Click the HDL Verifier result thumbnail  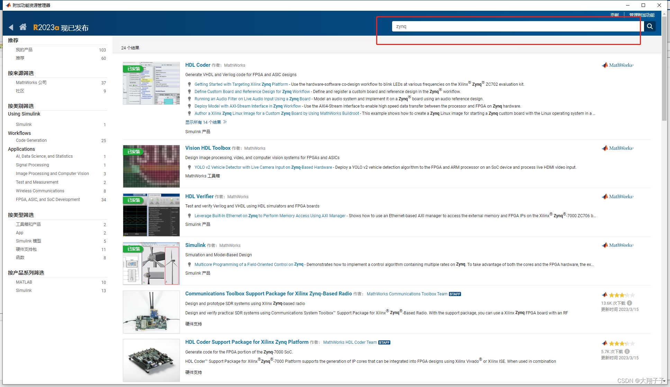[x=151, y=214]
